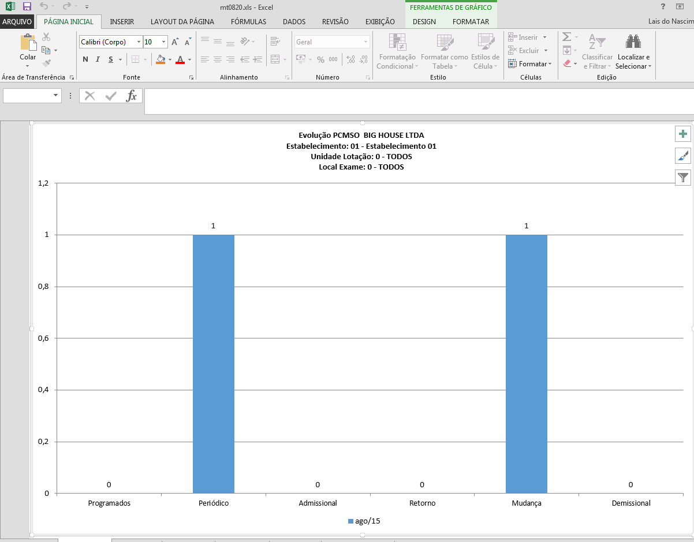Click the Colar paste clipboard icon
This screenshot has height=542, width=694.
(28, 42)
